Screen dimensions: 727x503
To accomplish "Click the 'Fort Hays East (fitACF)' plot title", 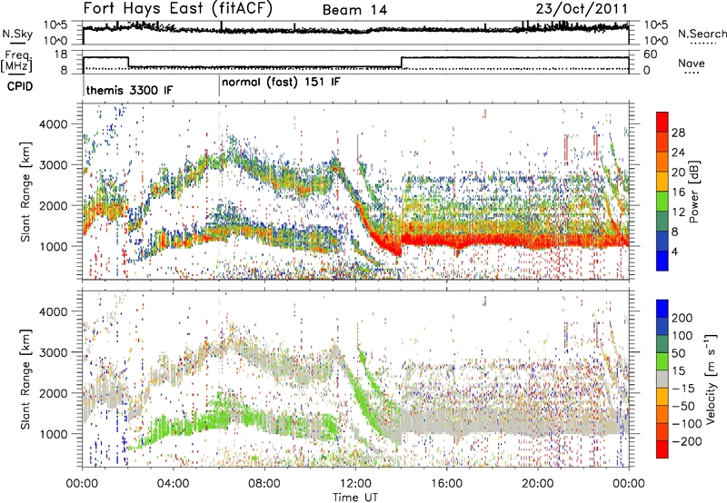I will click(x=177, y=9).
